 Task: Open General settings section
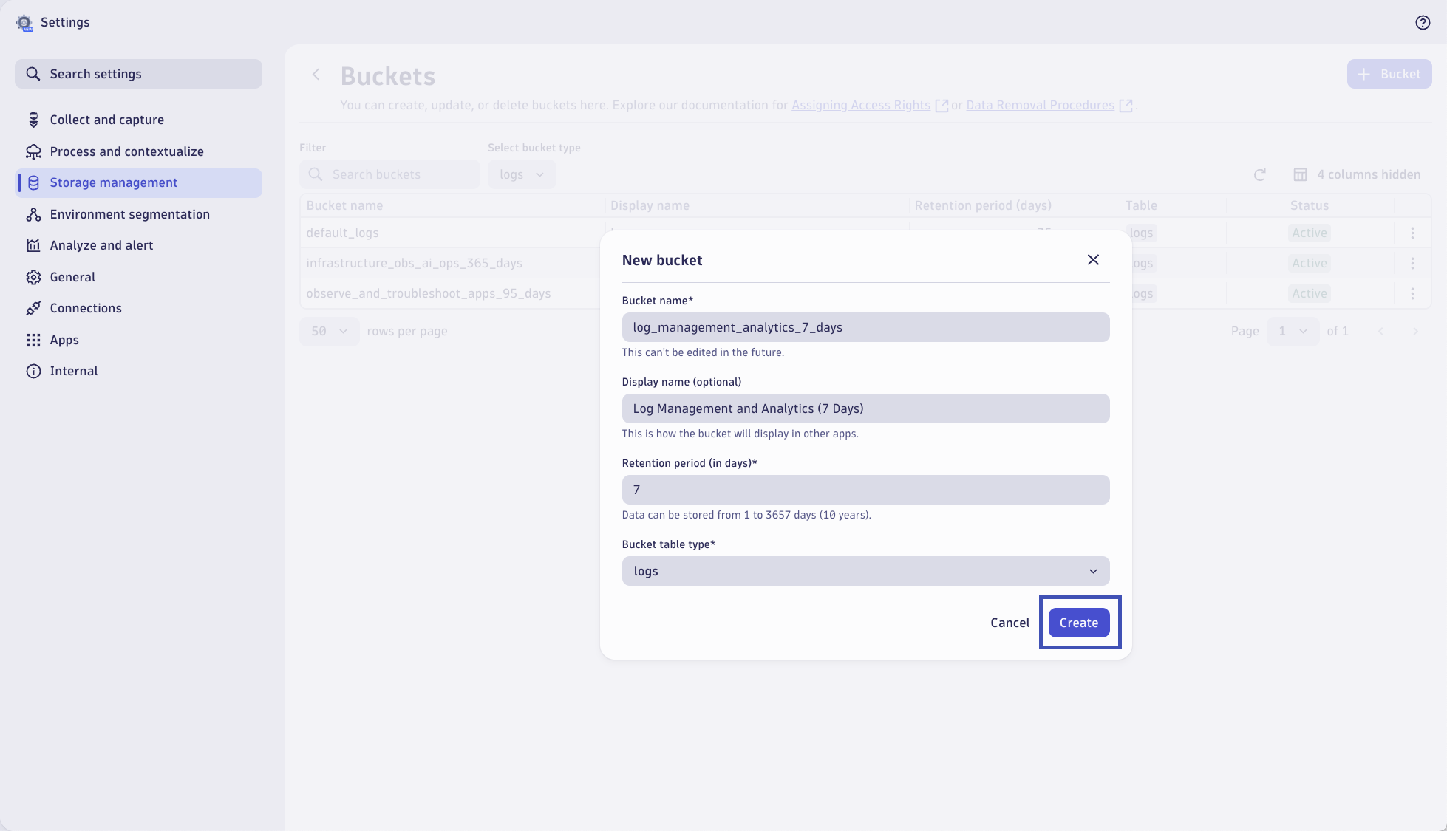[x=138, y=277]
